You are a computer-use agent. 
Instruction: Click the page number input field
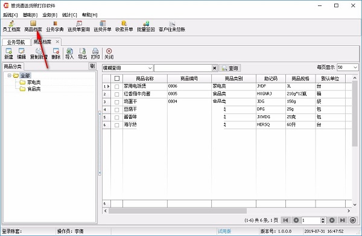[311, 220]
